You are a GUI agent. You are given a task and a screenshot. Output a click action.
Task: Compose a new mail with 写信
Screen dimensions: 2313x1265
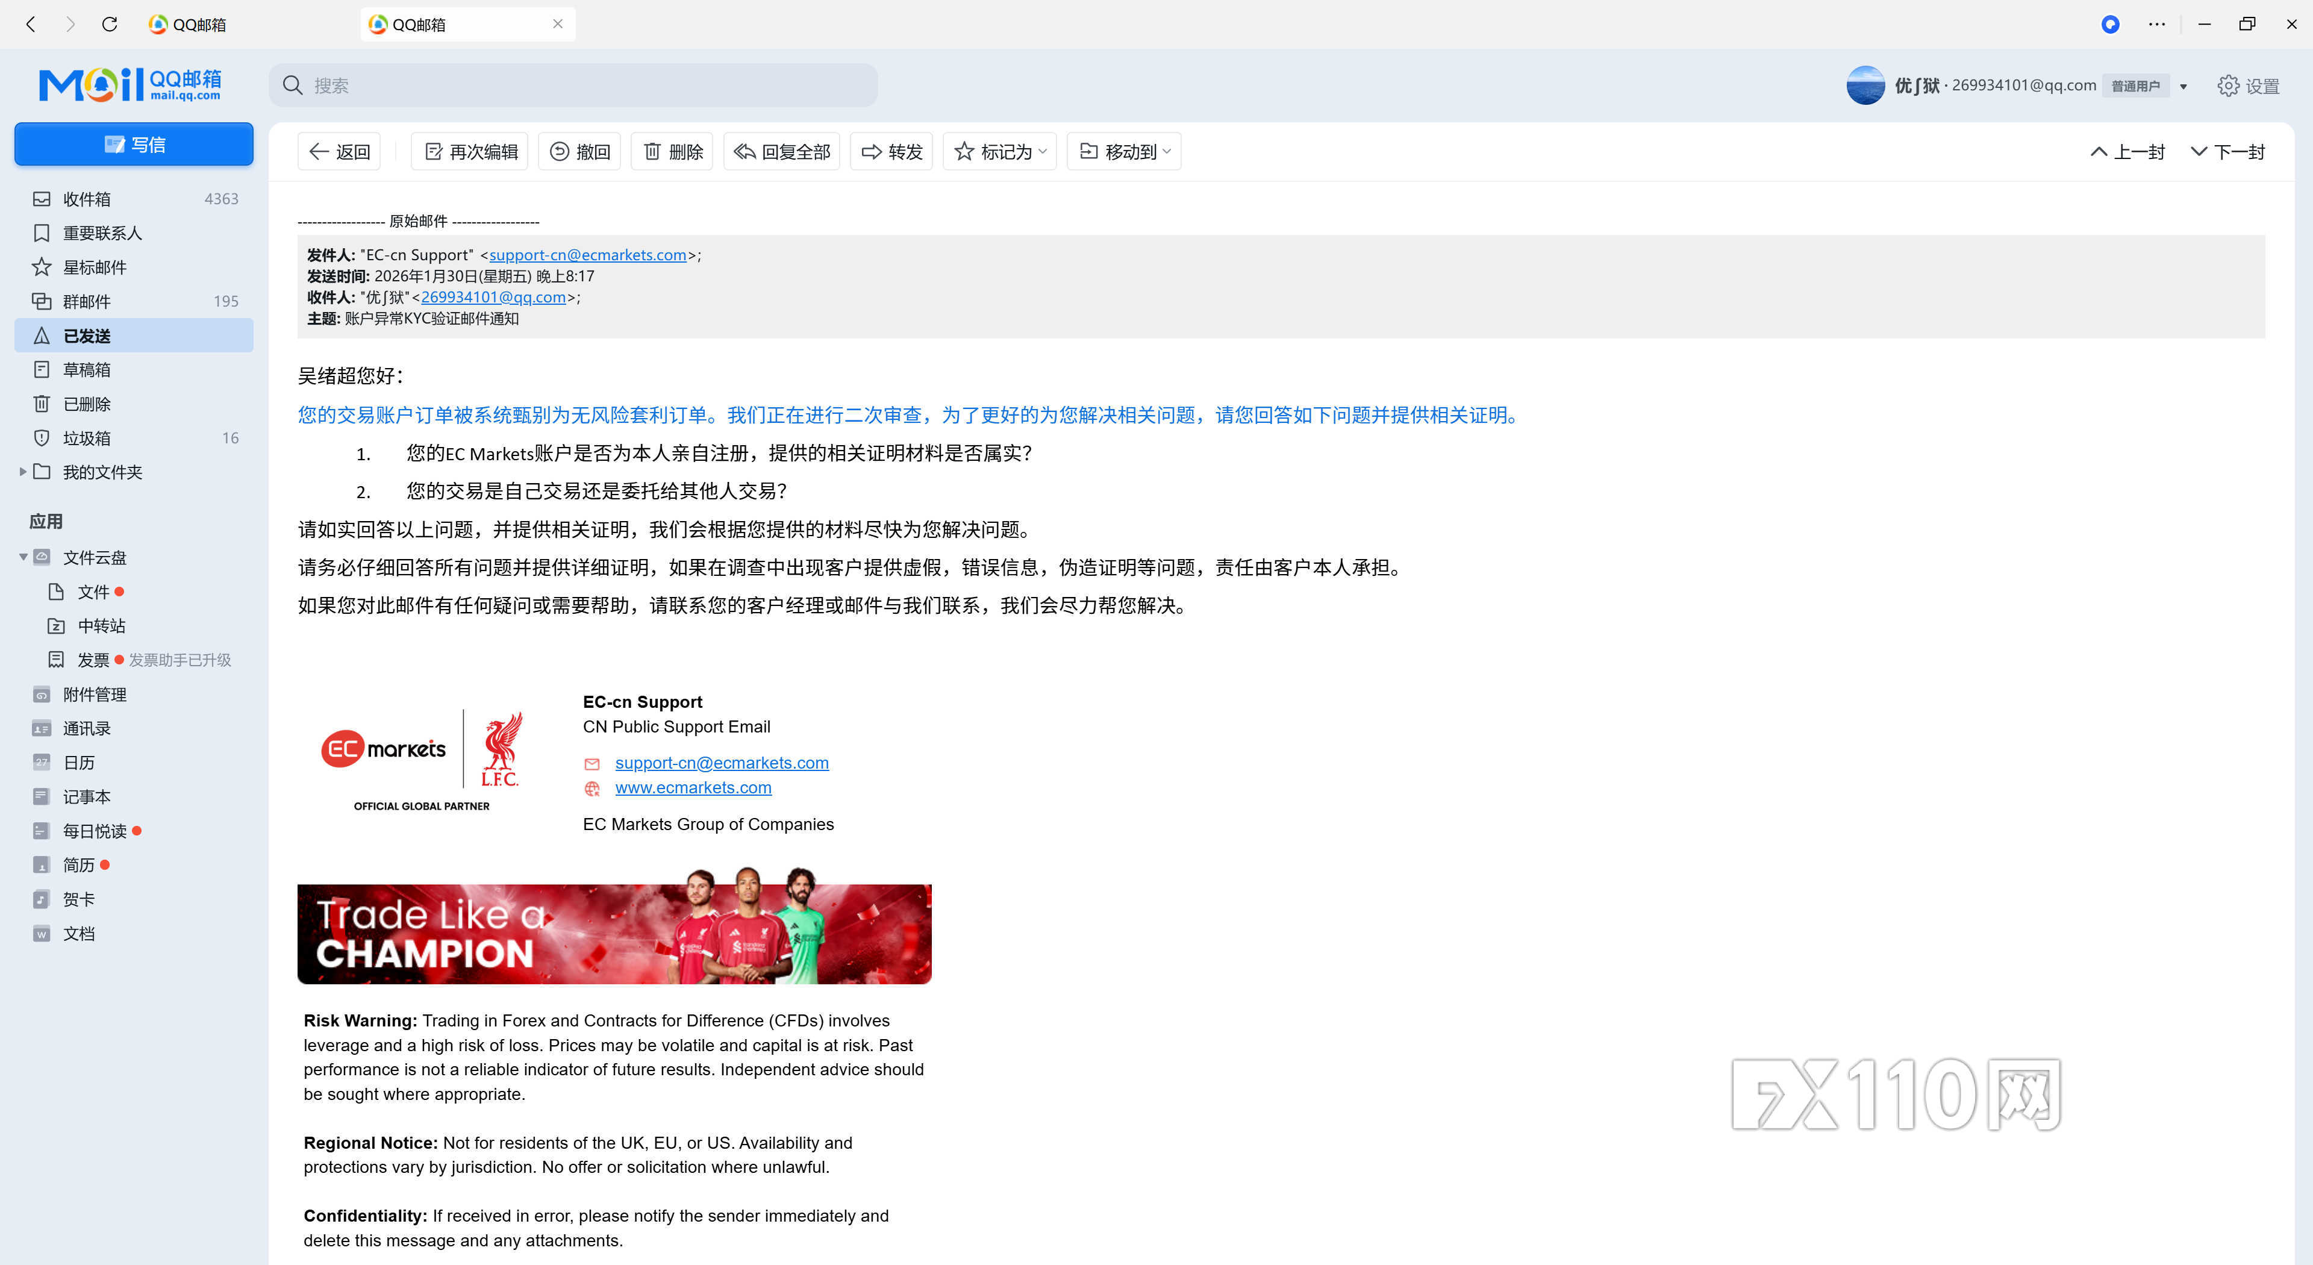pos(134,145)
